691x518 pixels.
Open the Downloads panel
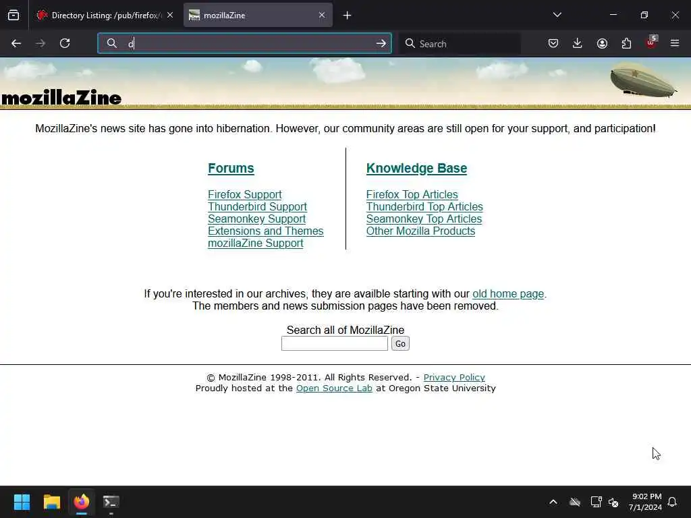pos(578,43)
